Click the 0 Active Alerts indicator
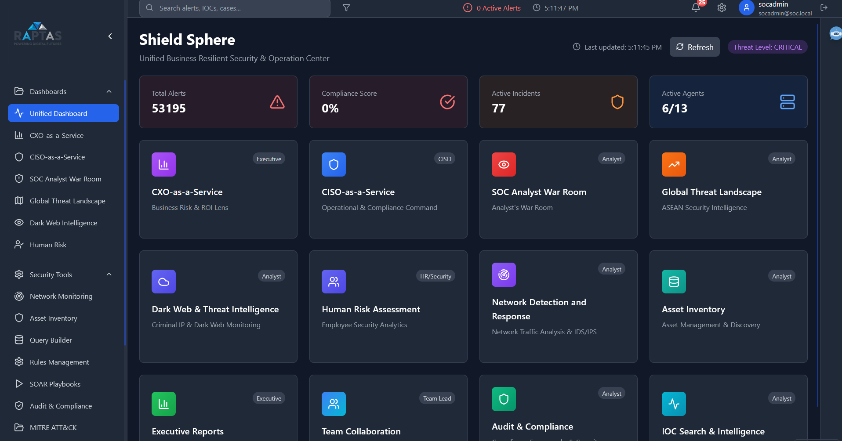Viewport: 842px width, 441px height. 492,7
